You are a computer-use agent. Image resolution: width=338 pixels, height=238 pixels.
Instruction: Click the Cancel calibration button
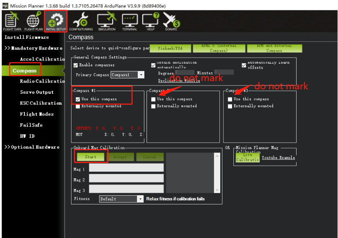tap(150, 157)
